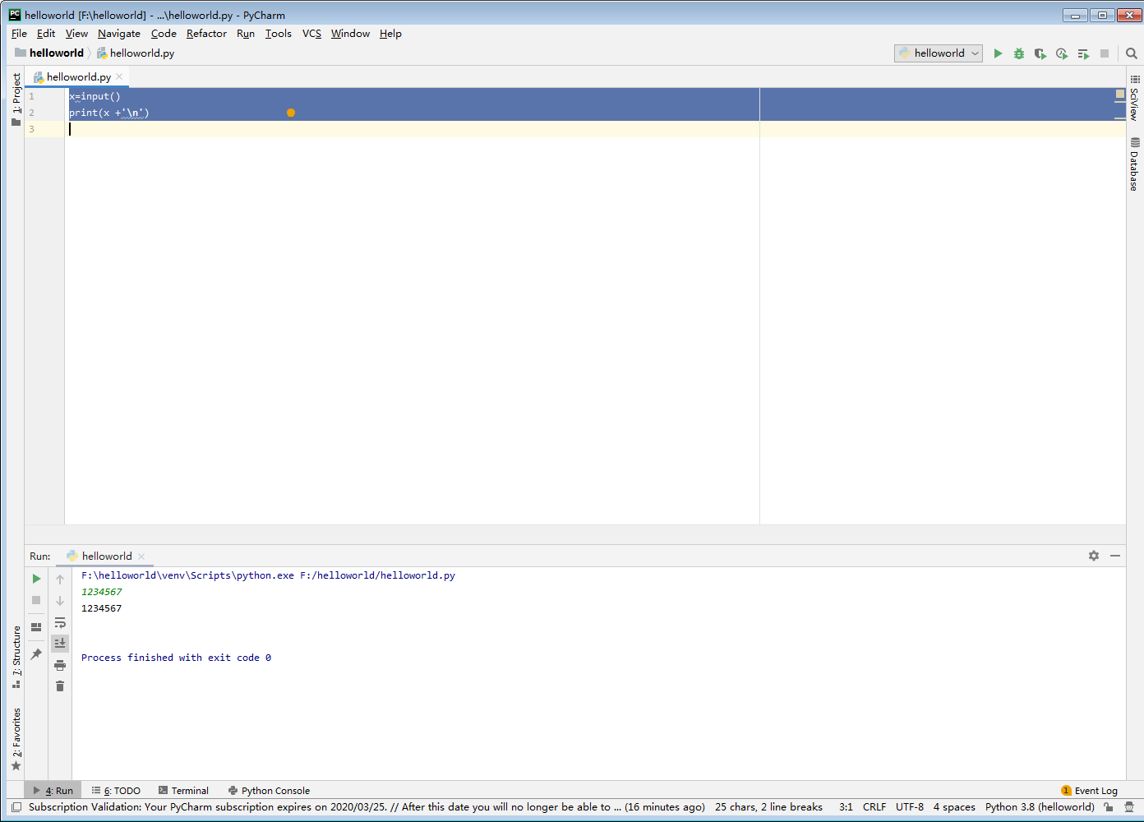The image size is (1144, 822).
Task: Open the Edit menu
Action: point(46,34)
